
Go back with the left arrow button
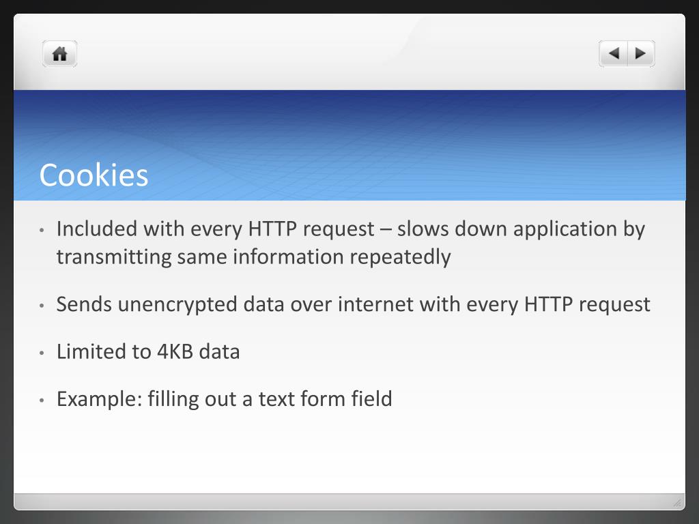(614, 54)
